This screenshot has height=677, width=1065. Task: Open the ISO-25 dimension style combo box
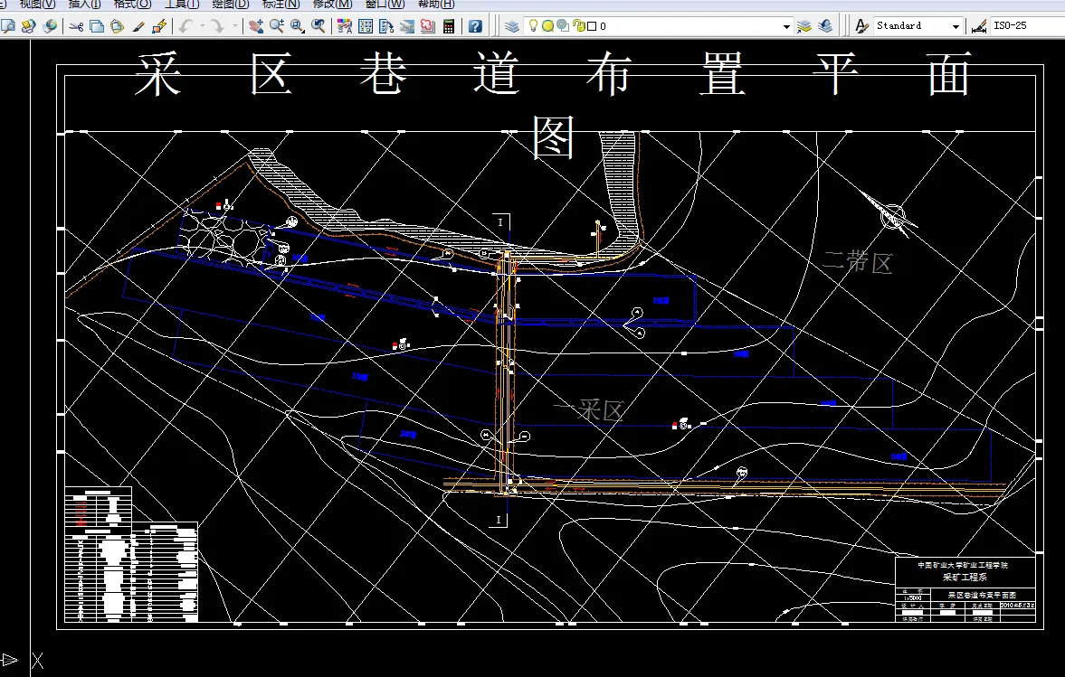tap(1027, 26)
